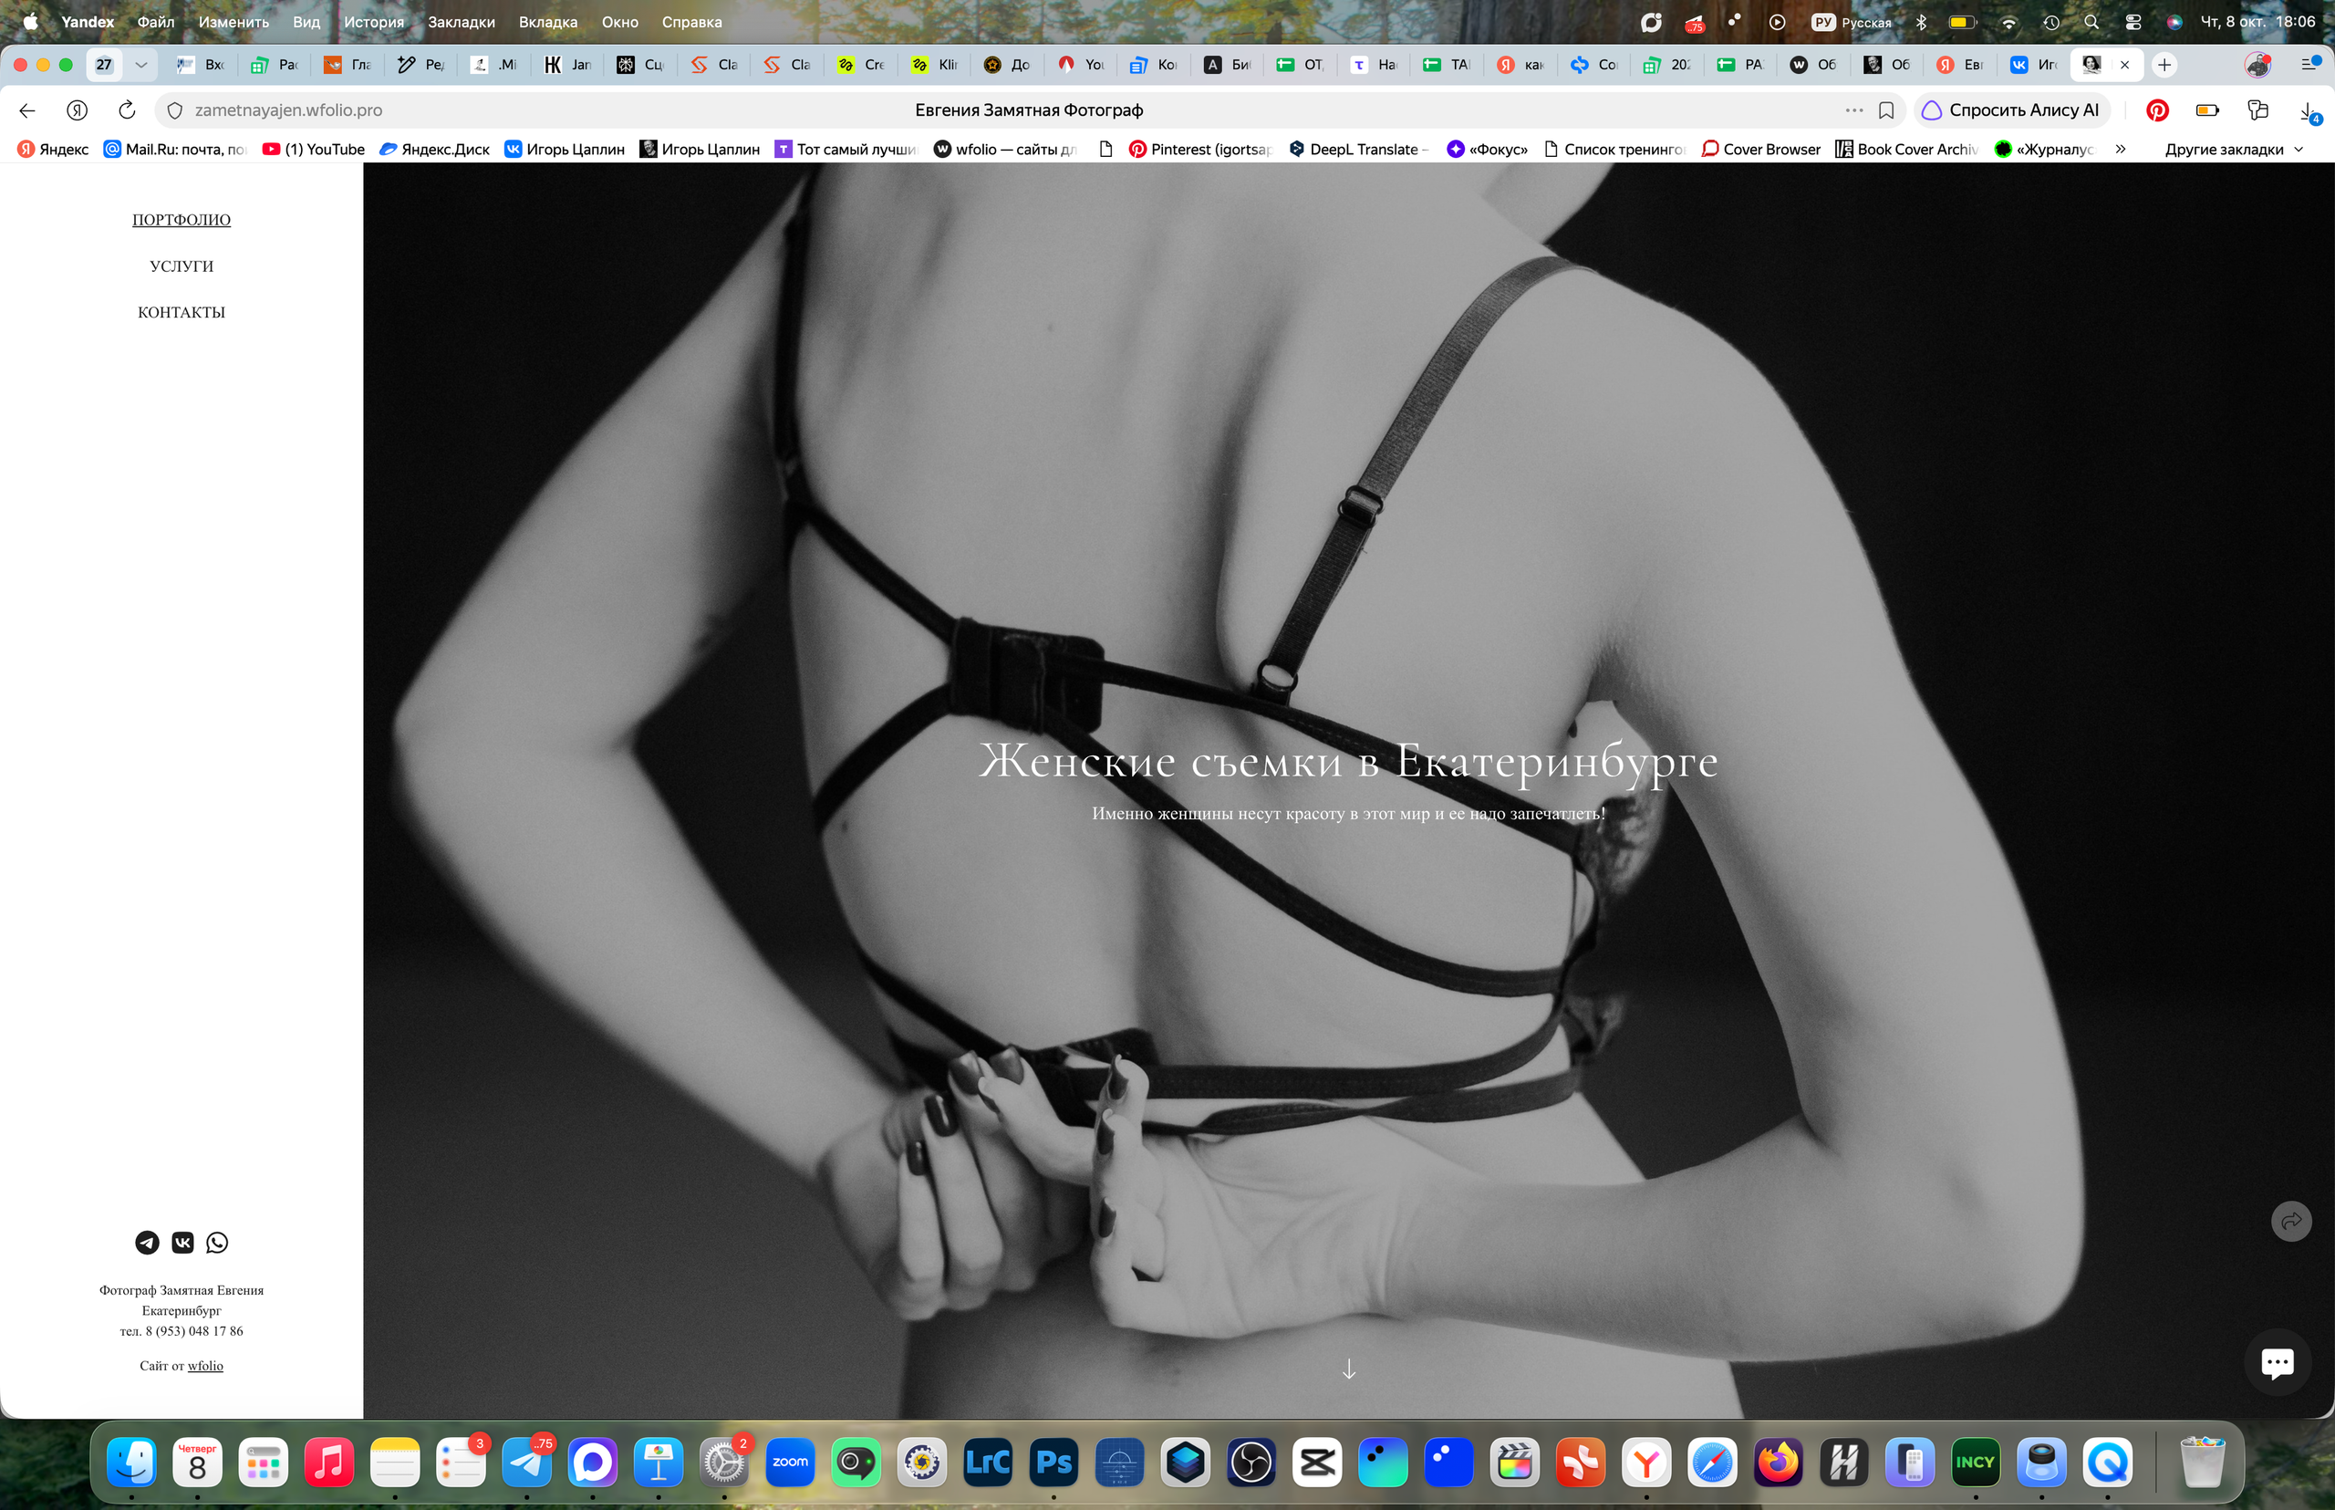Open the chat widget bubble
The width and height of the screenshot is (2335, 1510).
pos(2277,1362)
